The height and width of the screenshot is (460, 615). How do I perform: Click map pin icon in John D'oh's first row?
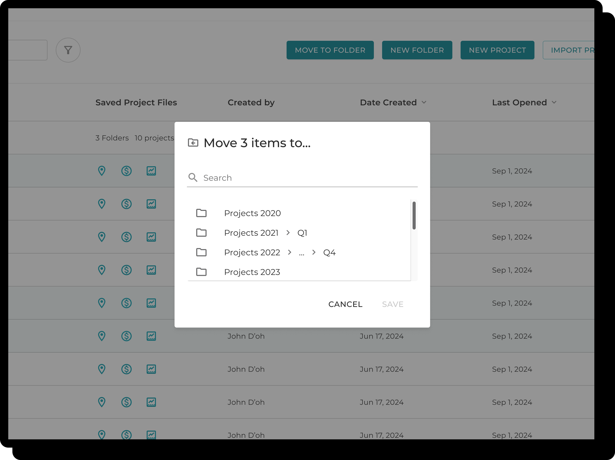[102, 336]
